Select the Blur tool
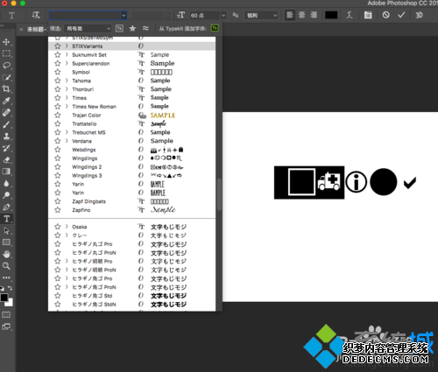This screenshot has width=438, height=372. point(6,184)
